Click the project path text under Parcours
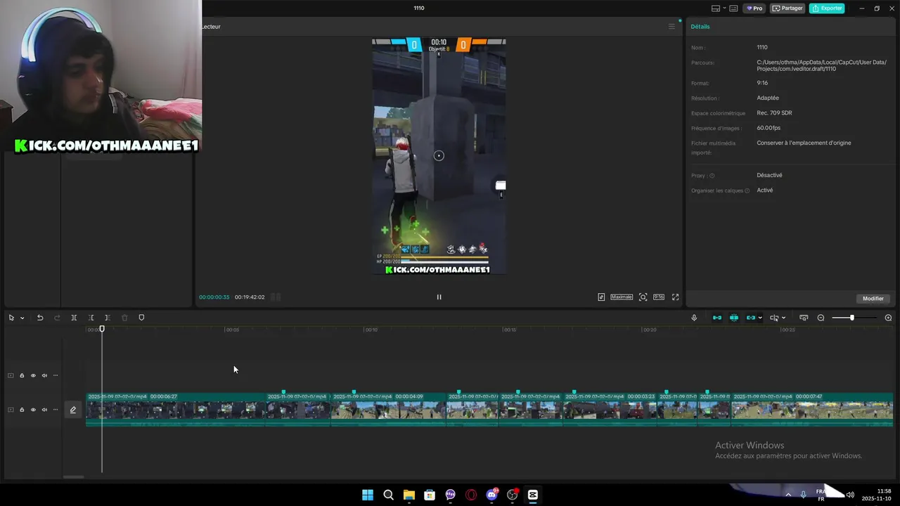Screen dimensions: 900x506 tap(821, 65)
